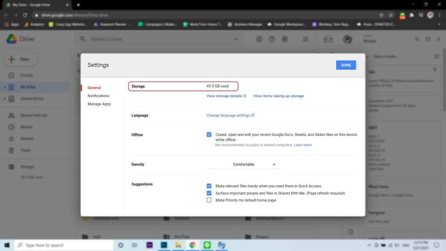
Task: Open the Must have note in Keep
Action: pos(402,191)
